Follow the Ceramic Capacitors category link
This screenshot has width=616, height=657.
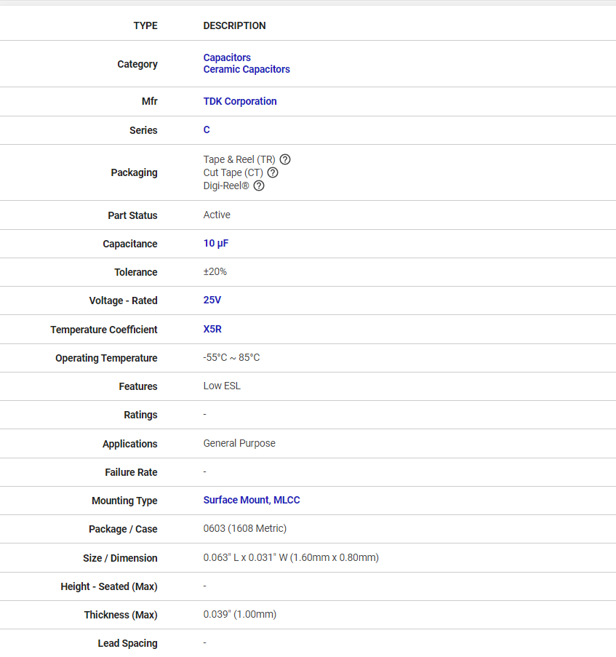(247, 69)
